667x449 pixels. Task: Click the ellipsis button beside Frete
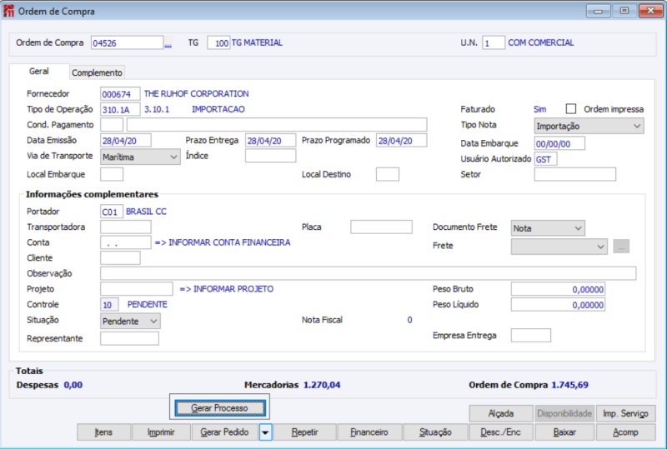coord(621,247)
